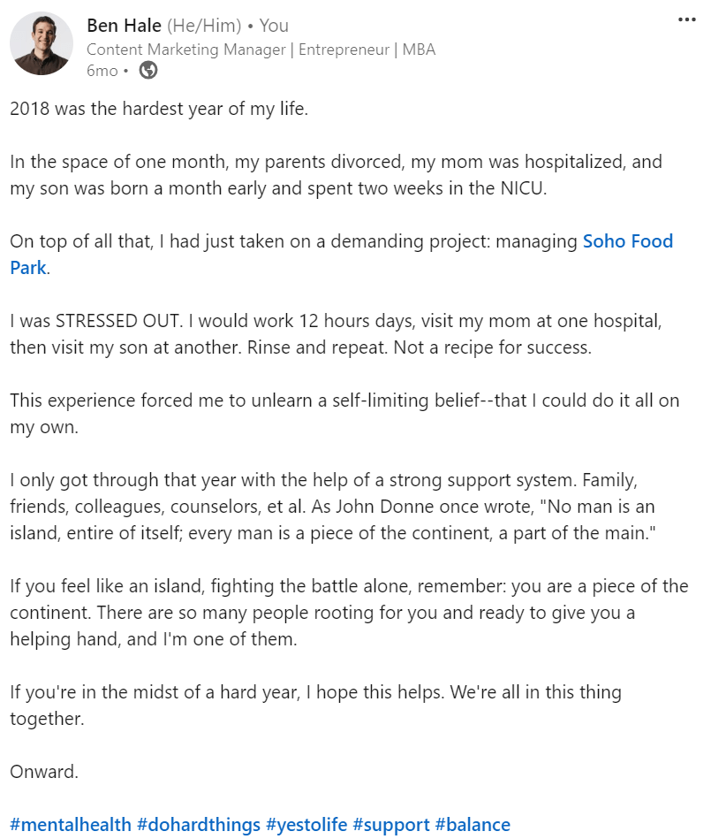Viewport: 711px width, 839px height.
Task: Click the Soho Food Park link
Action: [627, 241]
